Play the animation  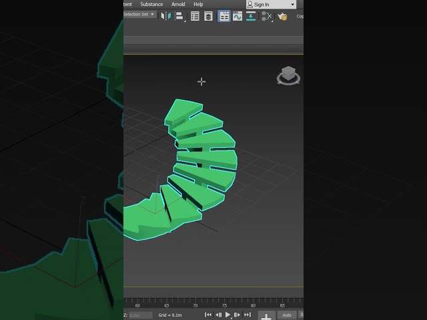tap(228, 315)
